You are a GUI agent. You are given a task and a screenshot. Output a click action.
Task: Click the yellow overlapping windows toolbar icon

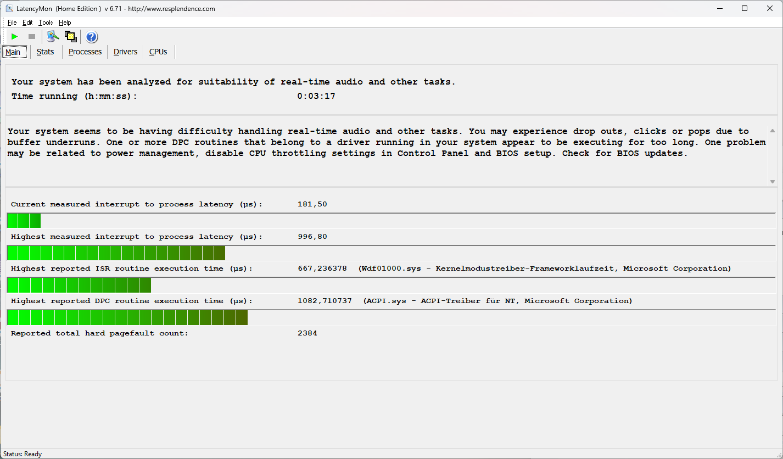coord(71,37)
